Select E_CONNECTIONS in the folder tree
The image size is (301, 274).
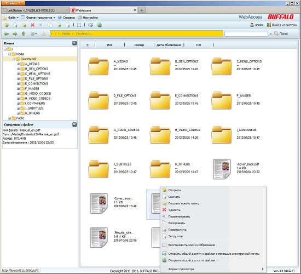pos(37,84)
